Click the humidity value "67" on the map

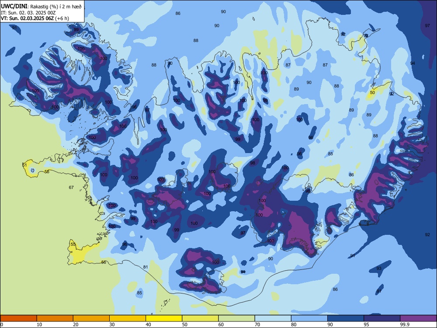71,188
